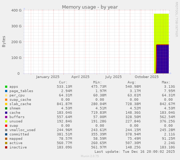Click the 'mapped' legend label
This screenshot has height=160, width=180.
click(x=16, y=139)
